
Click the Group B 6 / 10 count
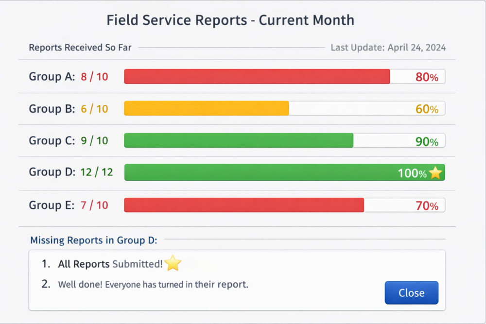coord(94,109)
